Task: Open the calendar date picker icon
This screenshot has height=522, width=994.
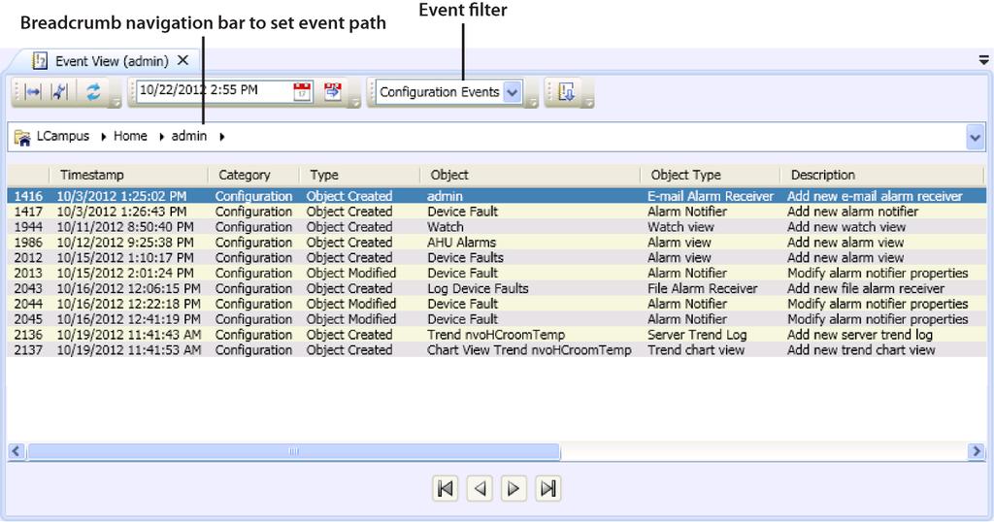Action: 303,92
